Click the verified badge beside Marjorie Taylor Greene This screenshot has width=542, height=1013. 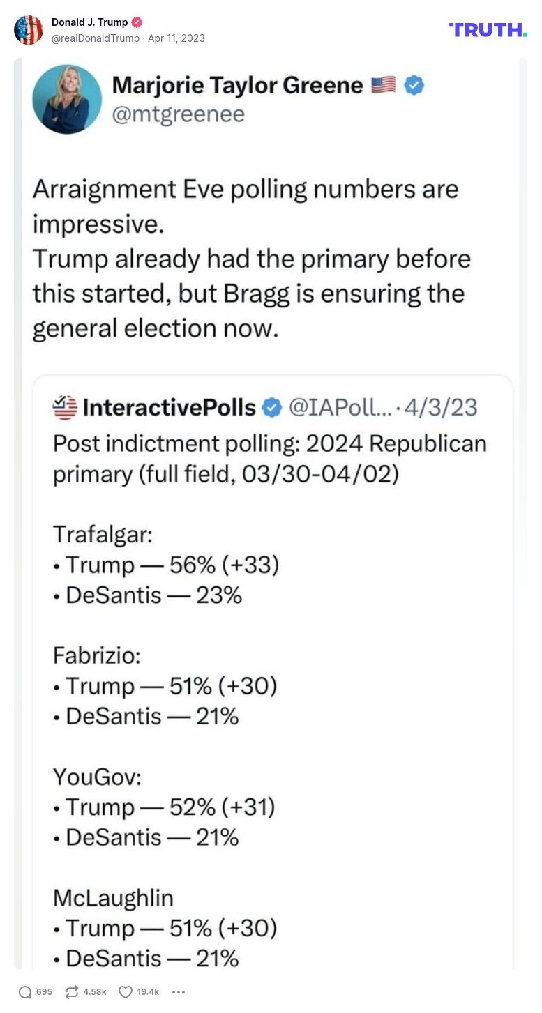[414, 84]
